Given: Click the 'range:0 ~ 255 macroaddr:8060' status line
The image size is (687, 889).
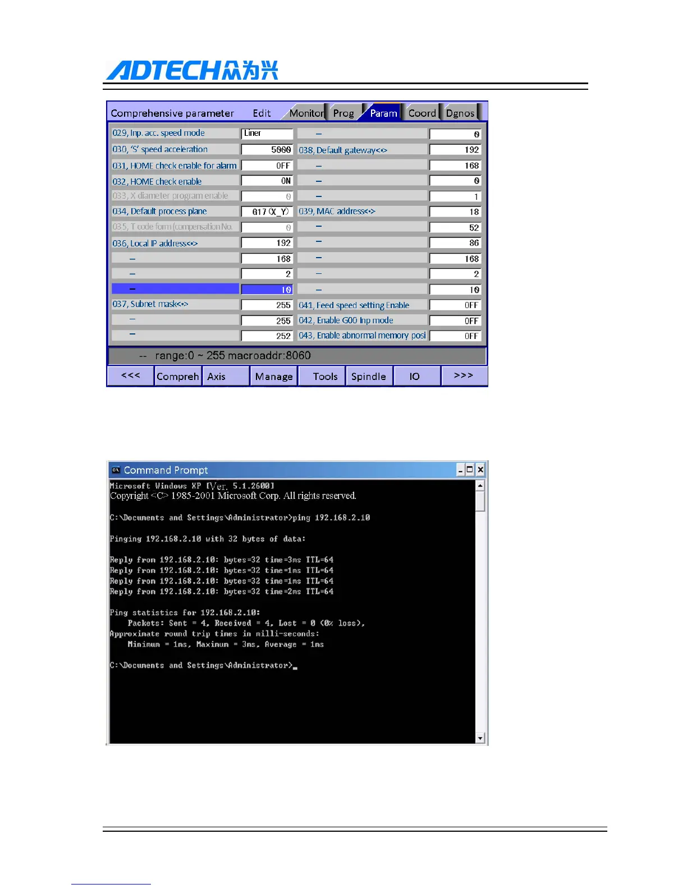Looking at the screenshot, I should pos(232,356).
